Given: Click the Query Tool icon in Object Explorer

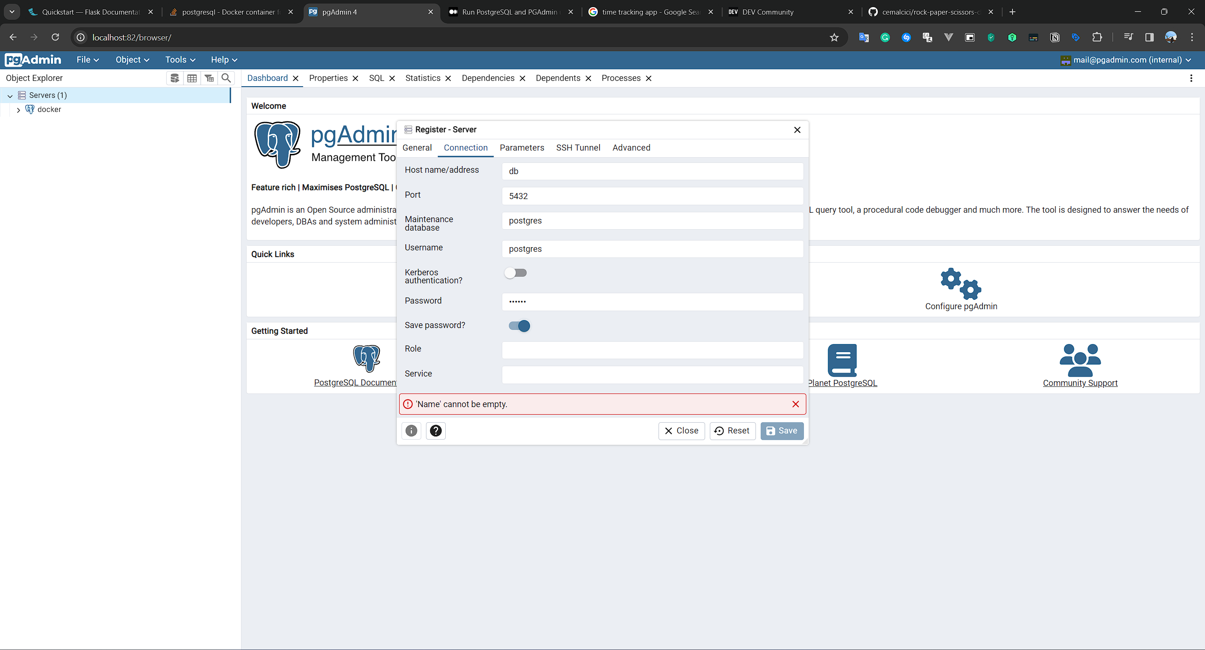Looking at the screenshot, I should [175, 78].
